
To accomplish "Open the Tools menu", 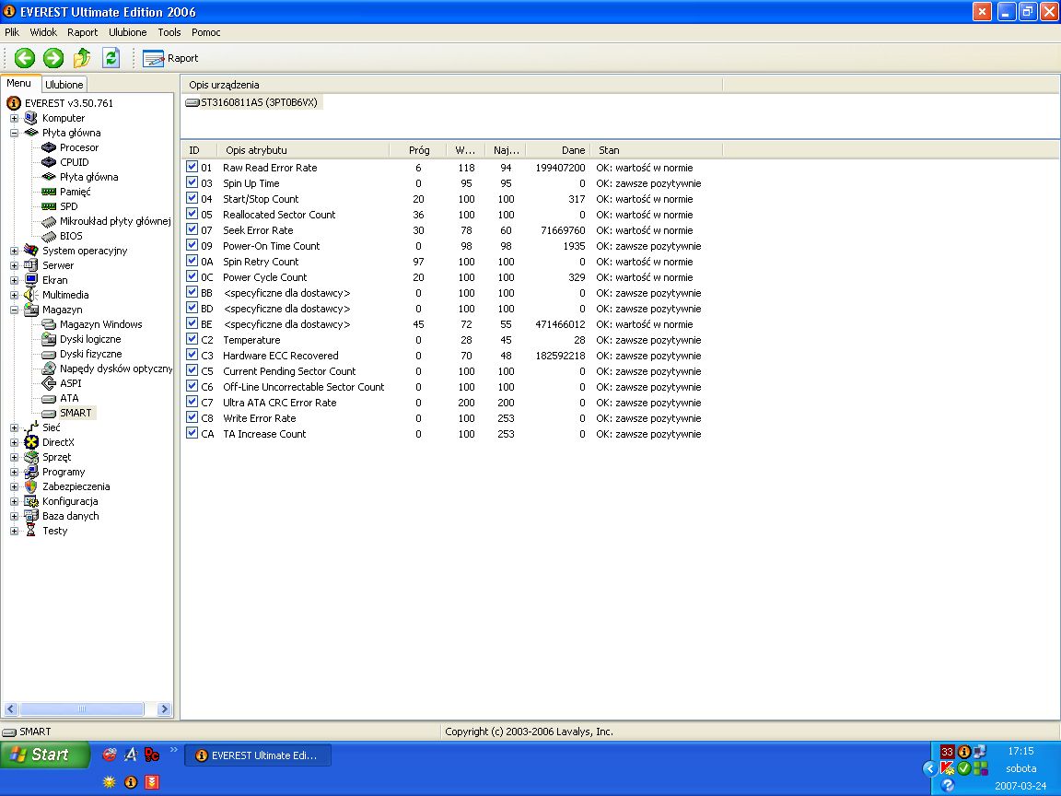I will point(169,32).
